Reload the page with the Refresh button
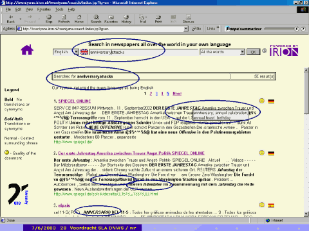The height and width of the screenshot is (231, 309). (64, 19)
